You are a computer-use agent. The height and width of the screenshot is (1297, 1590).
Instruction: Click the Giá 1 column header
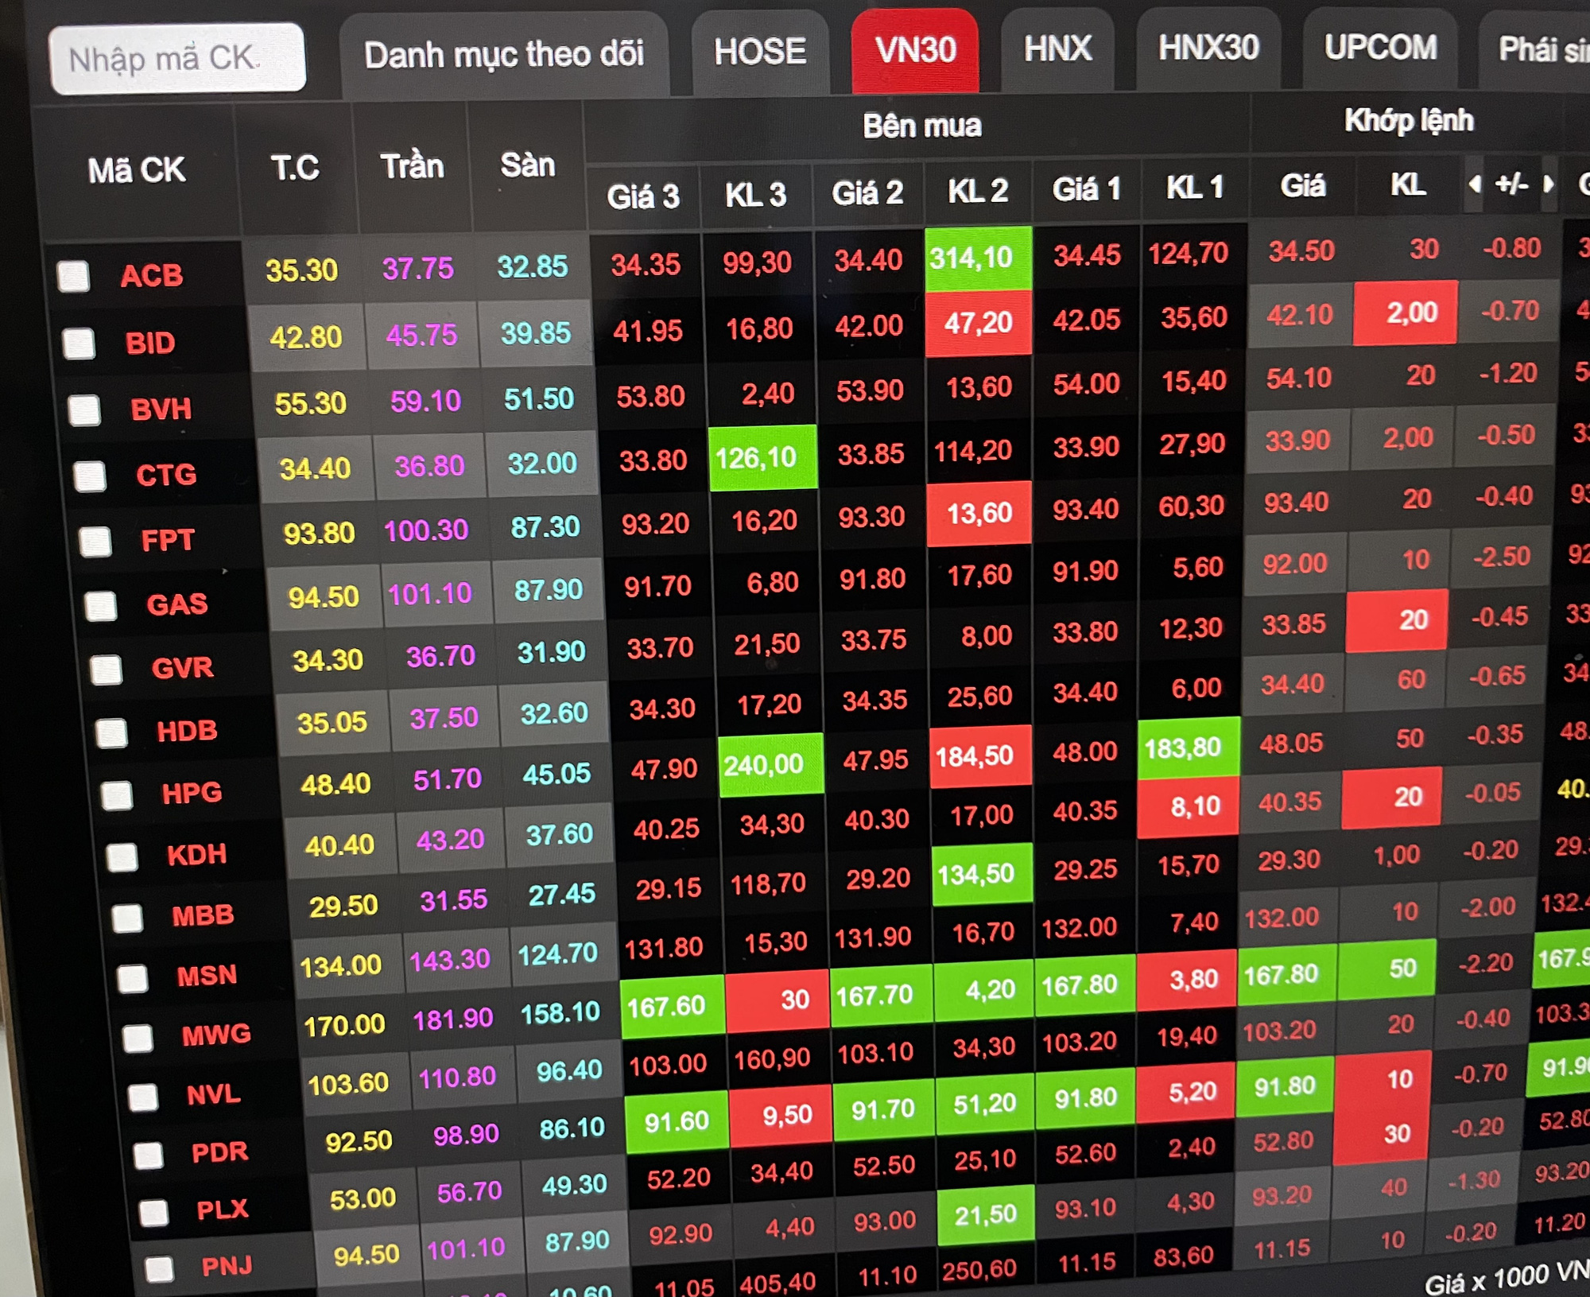point(1087,189)
